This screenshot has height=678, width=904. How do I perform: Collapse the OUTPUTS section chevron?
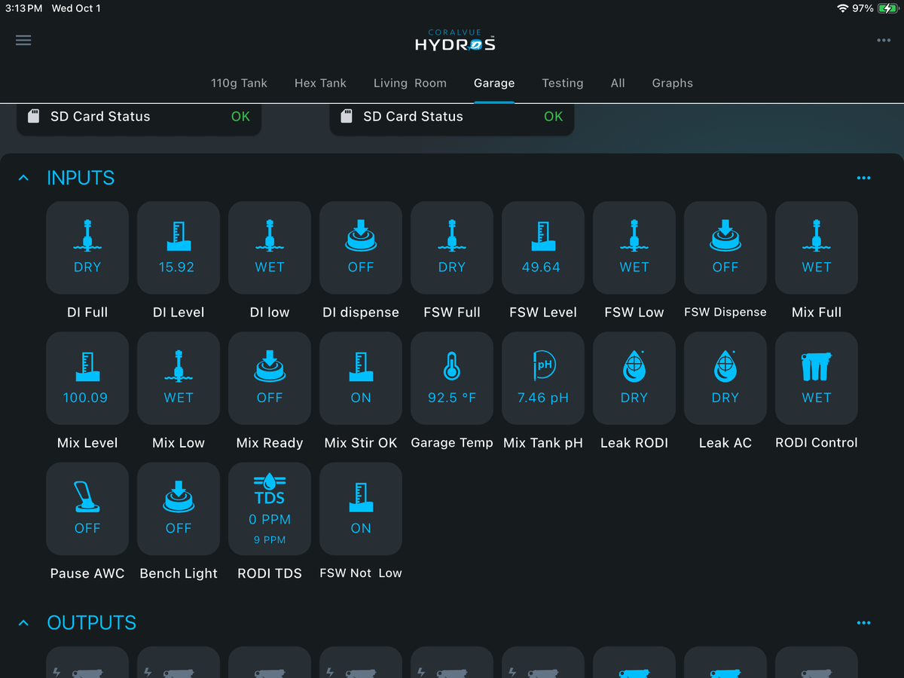click(23, 623)
